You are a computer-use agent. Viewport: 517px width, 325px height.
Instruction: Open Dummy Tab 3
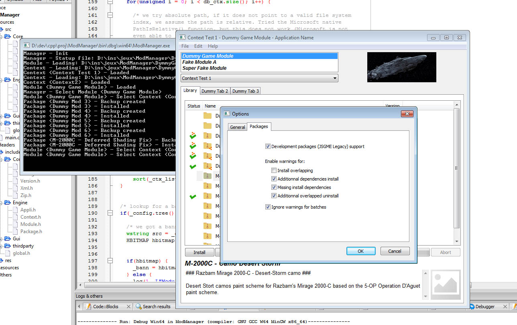(x=246, y=91)
